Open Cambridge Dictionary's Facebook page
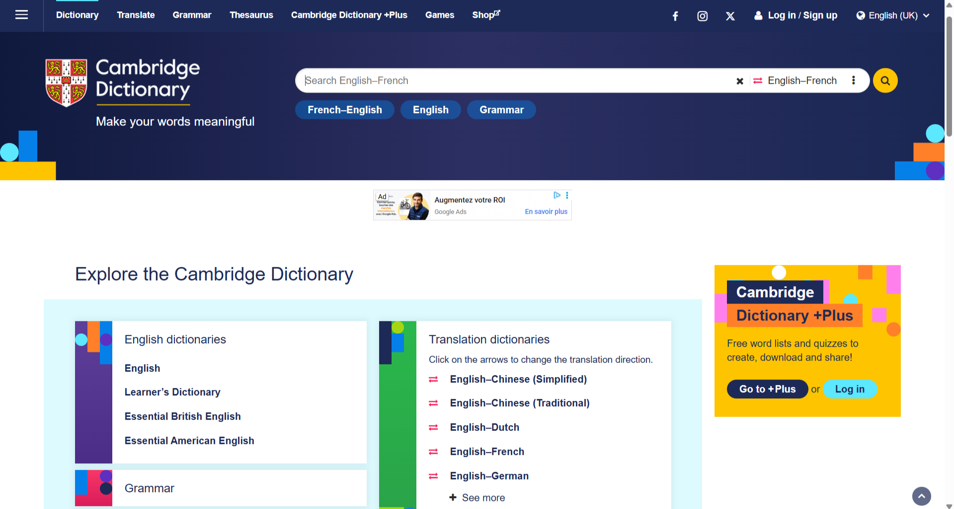 [675, 16]
